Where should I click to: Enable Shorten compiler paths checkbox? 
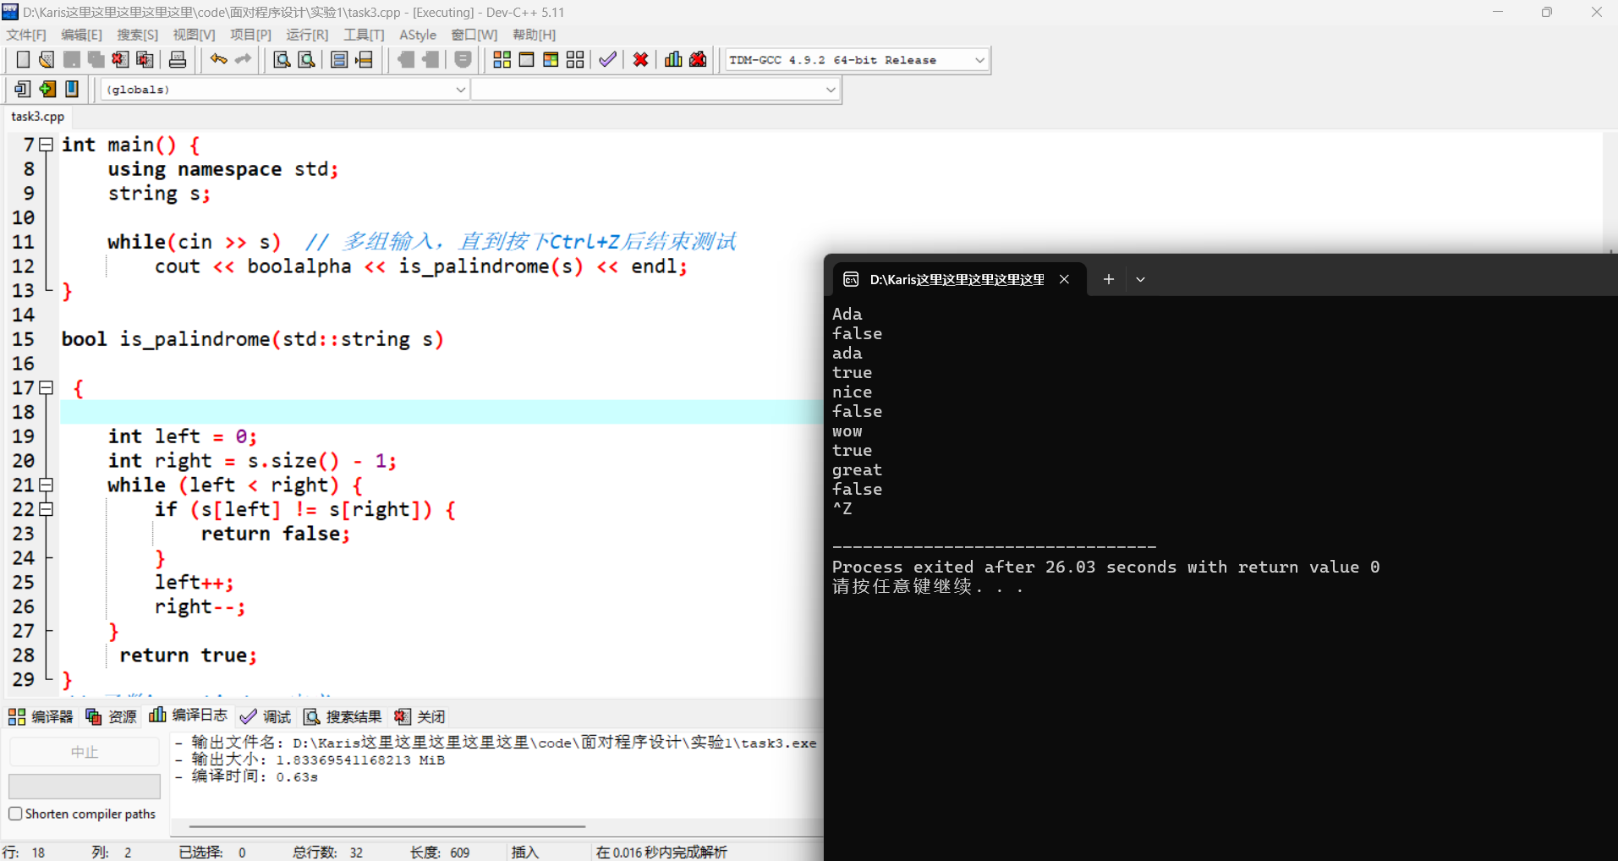[x=15, y=814]
